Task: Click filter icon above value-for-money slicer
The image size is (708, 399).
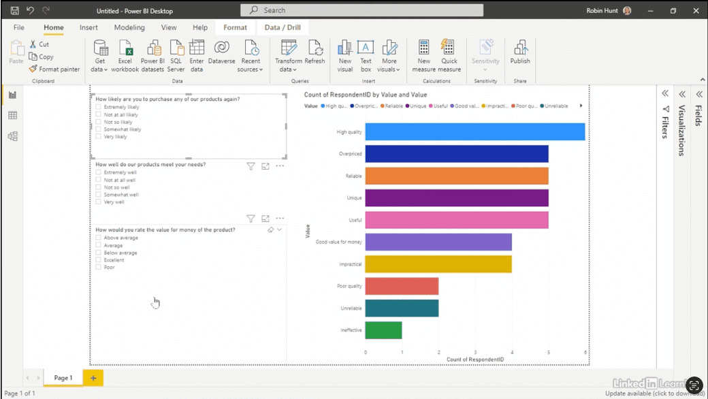Action: [251, 219]
